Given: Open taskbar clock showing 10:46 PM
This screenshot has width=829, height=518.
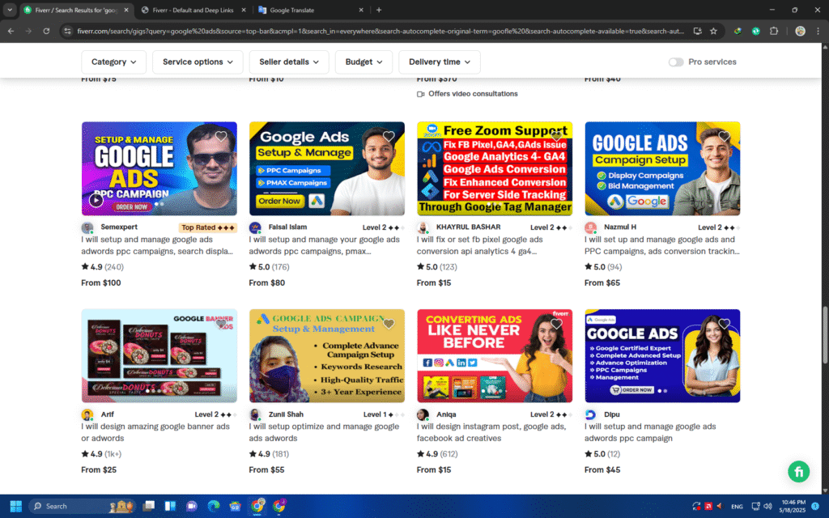Looking at the screenshot, I should click(793, 506).
